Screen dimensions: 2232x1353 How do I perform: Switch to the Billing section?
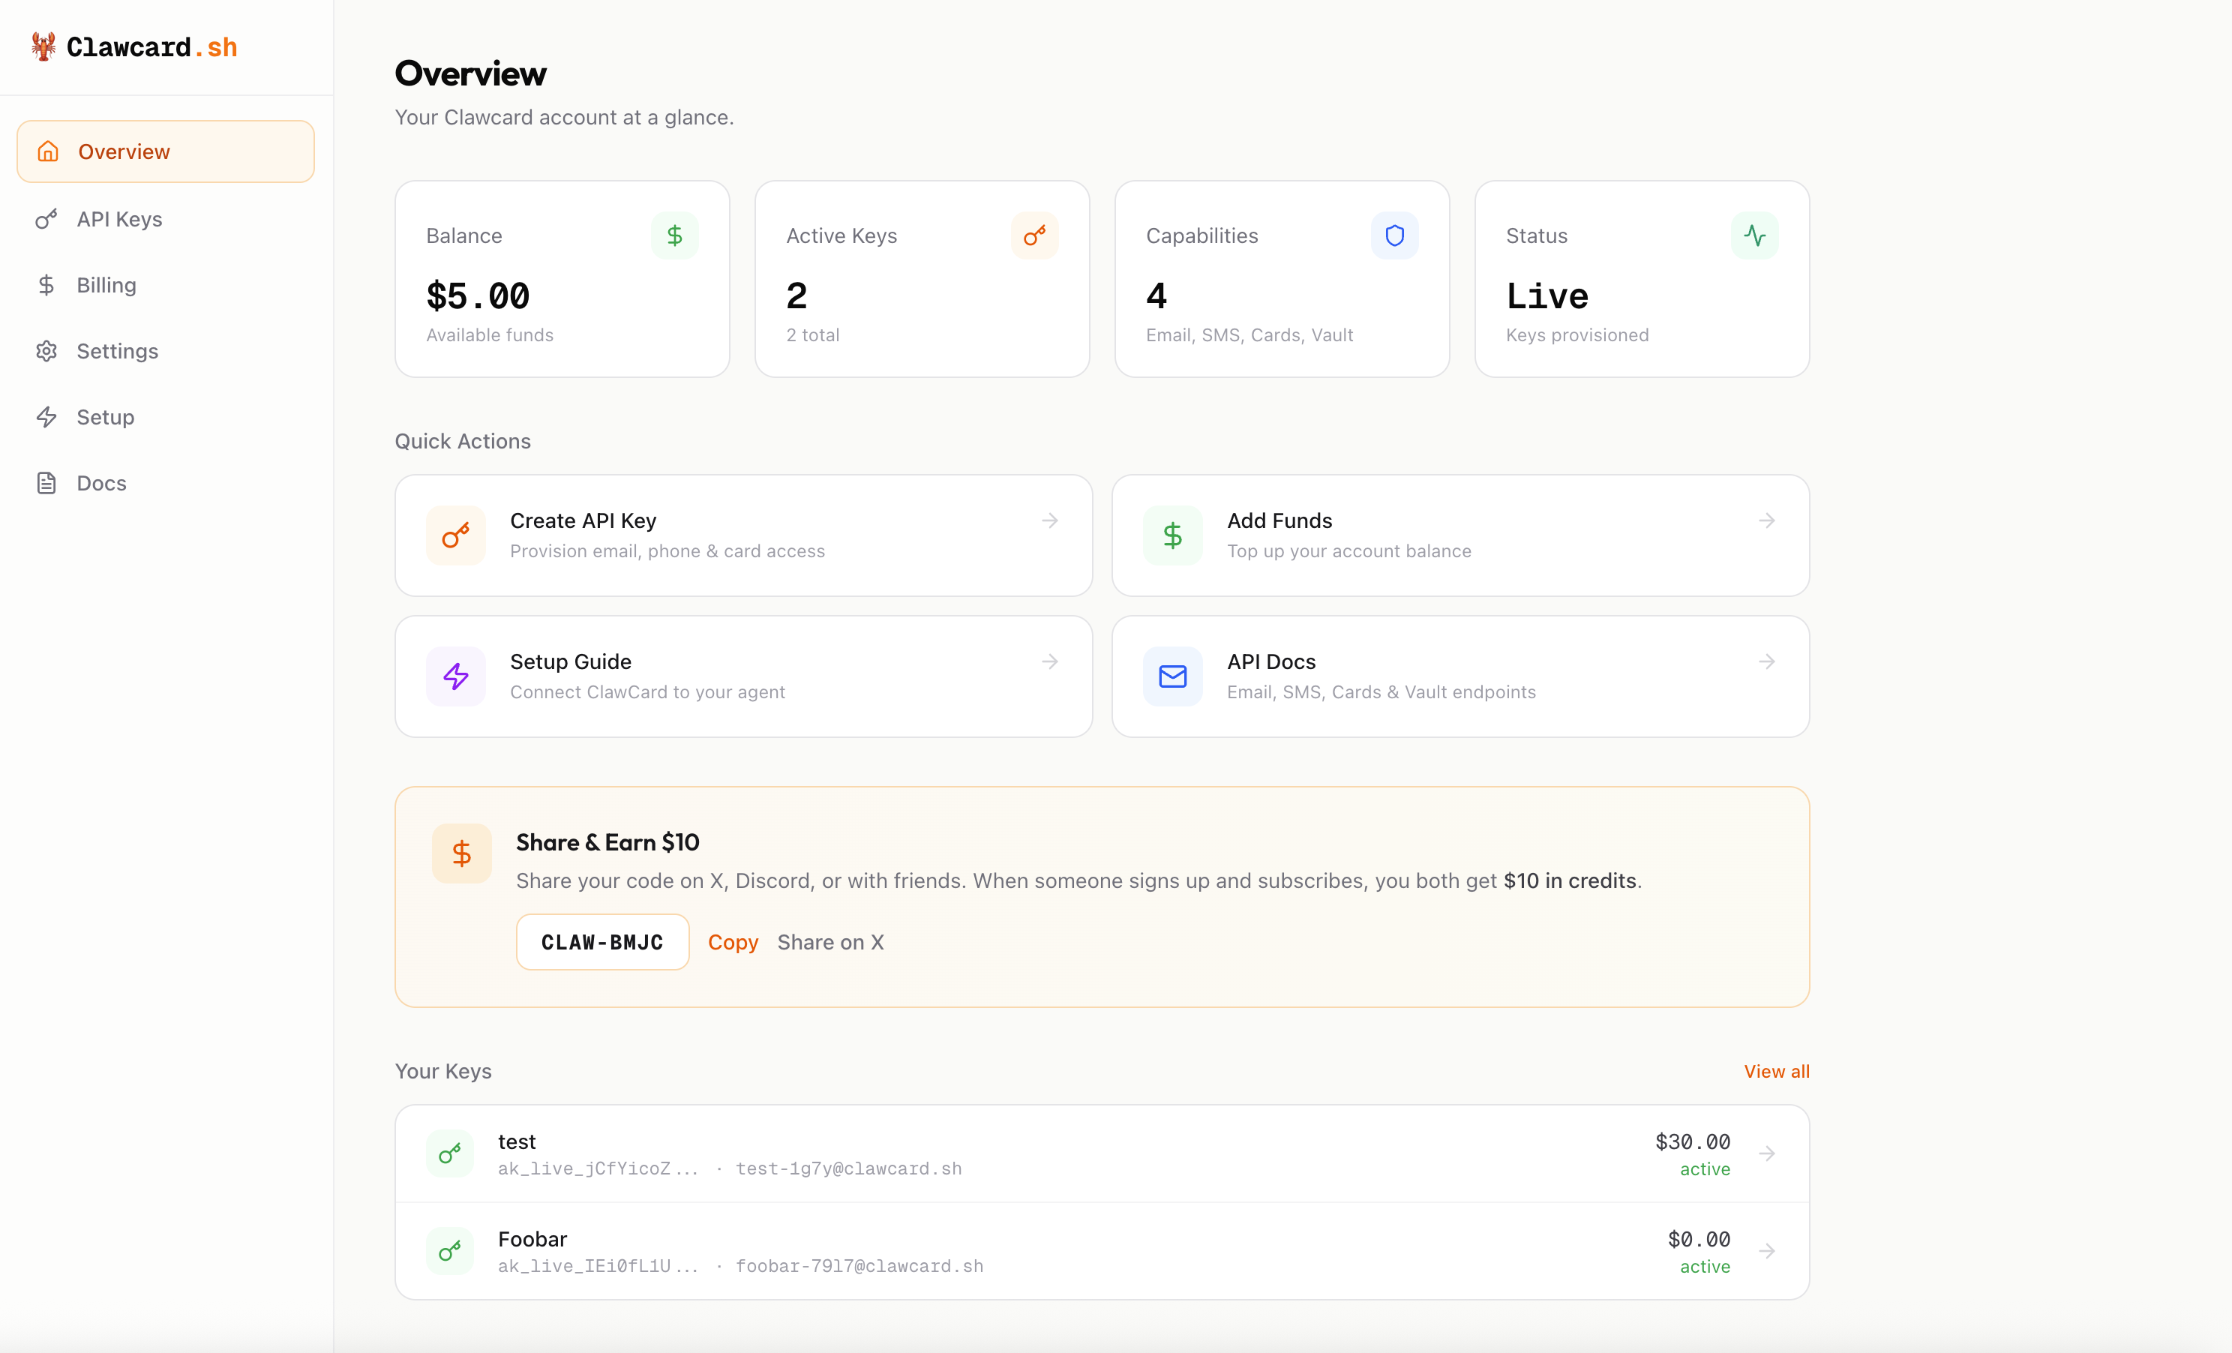107,284
